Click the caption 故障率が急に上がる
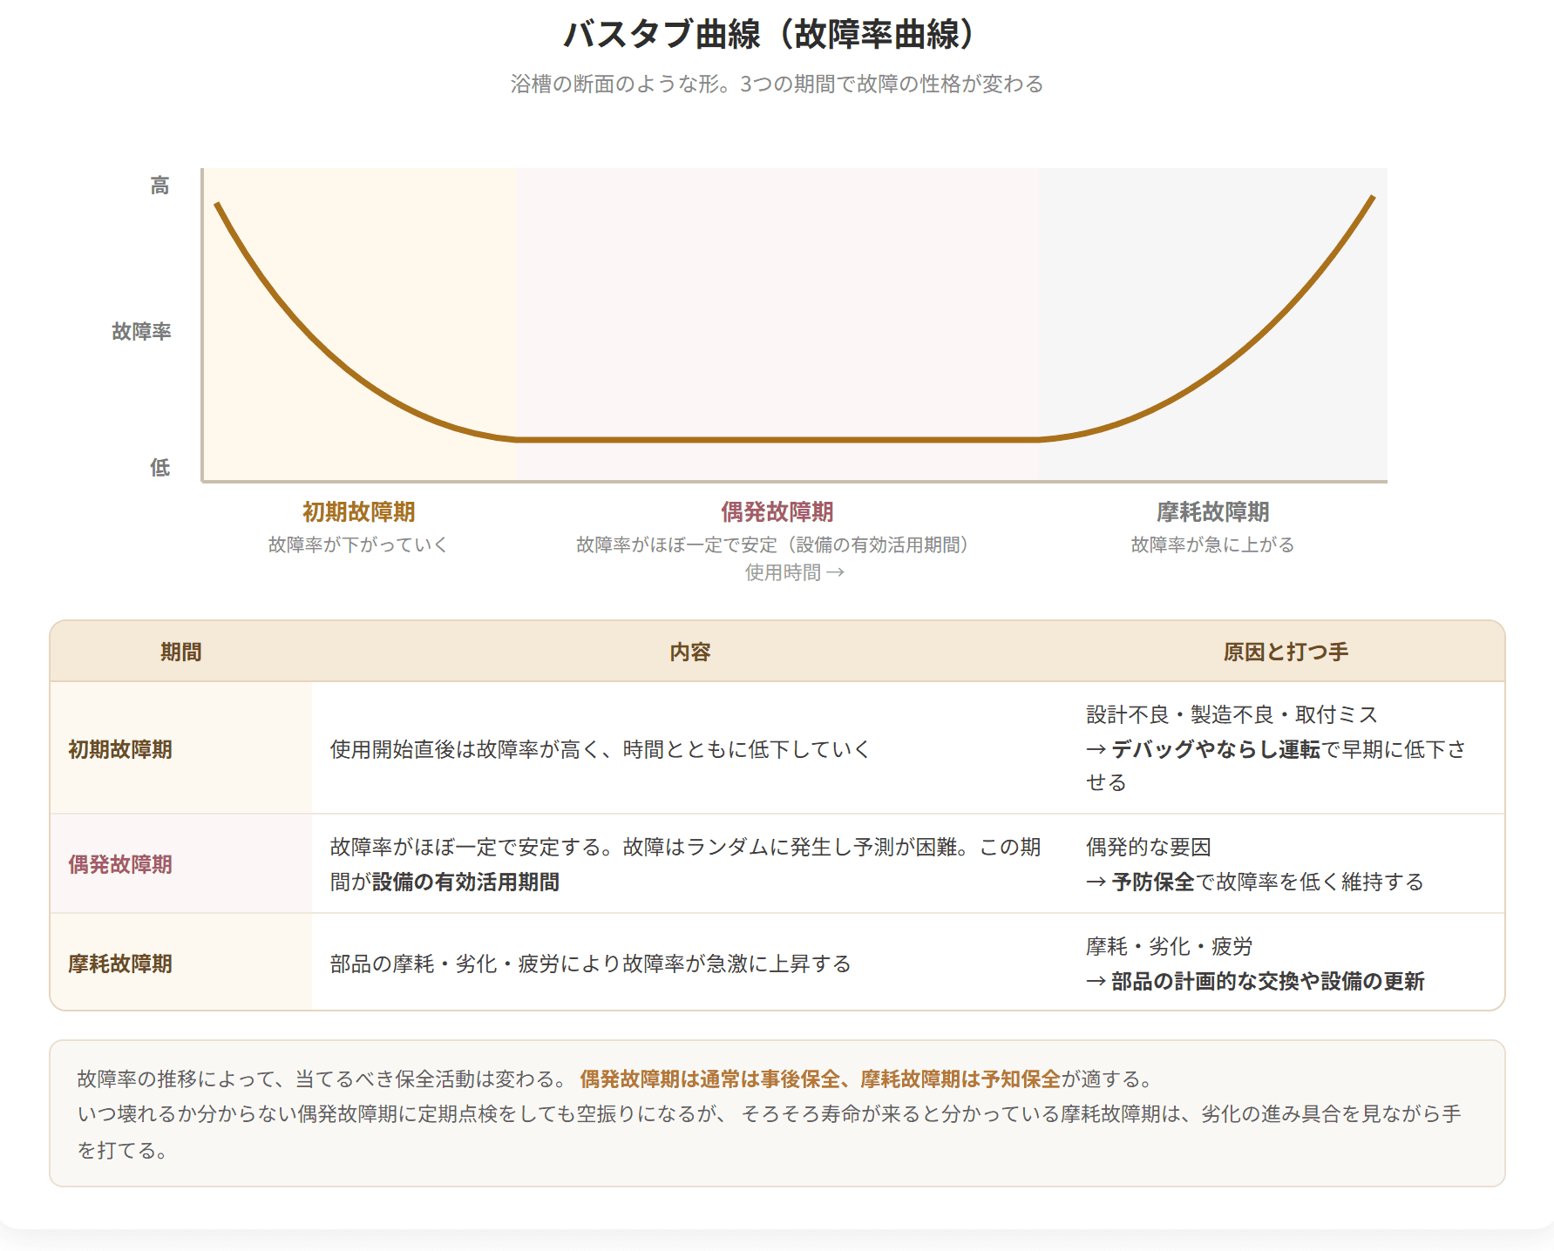 click(x=1212, y=544)
